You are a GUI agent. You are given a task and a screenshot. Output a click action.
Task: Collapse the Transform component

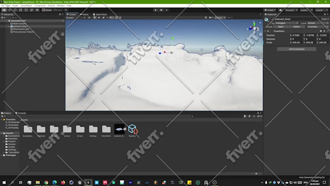pyautogui.click(x=265, y=31)
